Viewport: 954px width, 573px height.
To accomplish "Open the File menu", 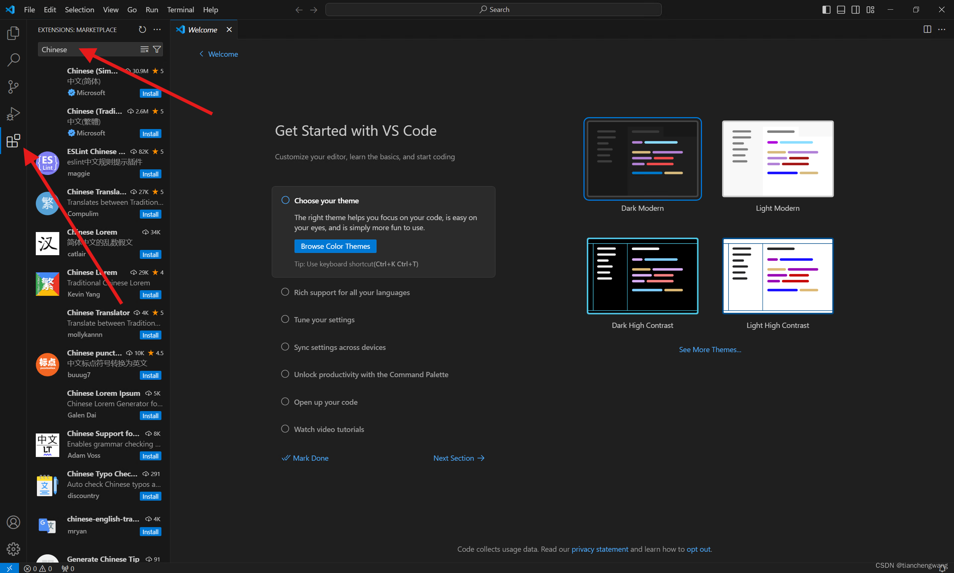I will coord(29,10).
